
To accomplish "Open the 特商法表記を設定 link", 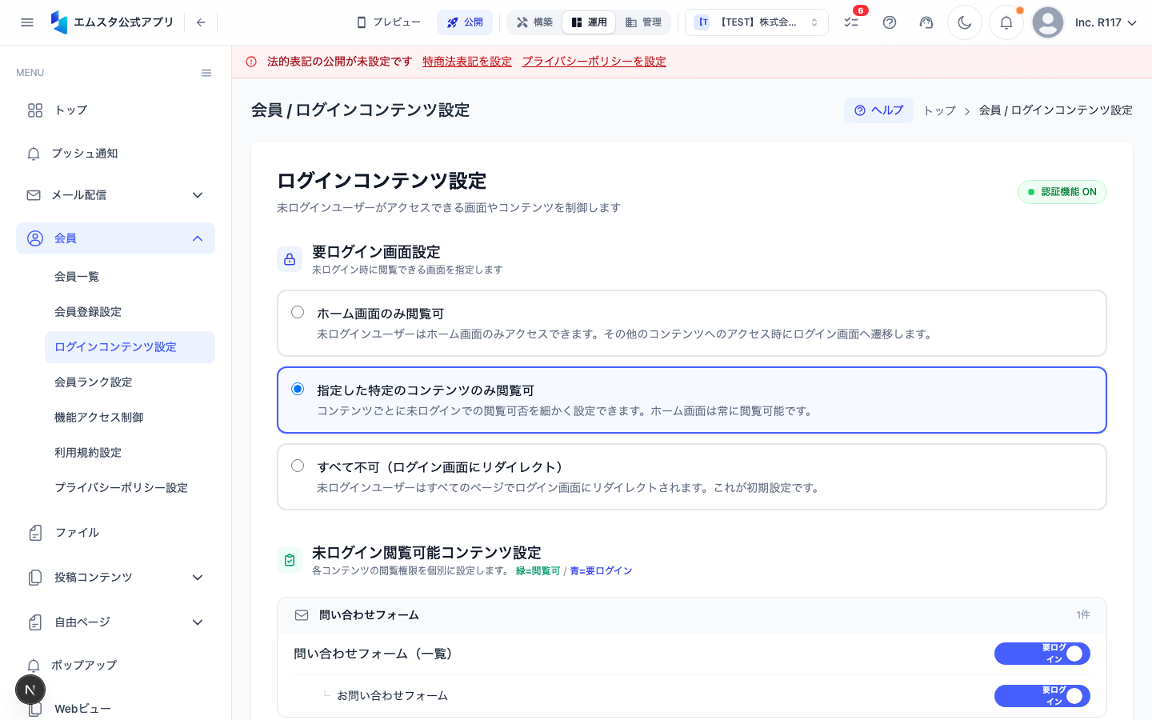I will [x=467, y=62].
